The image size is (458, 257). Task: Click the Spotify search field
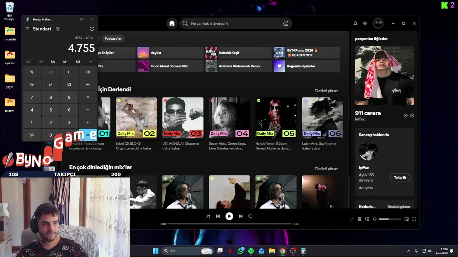pyautogui.click(x=230, y=23)
